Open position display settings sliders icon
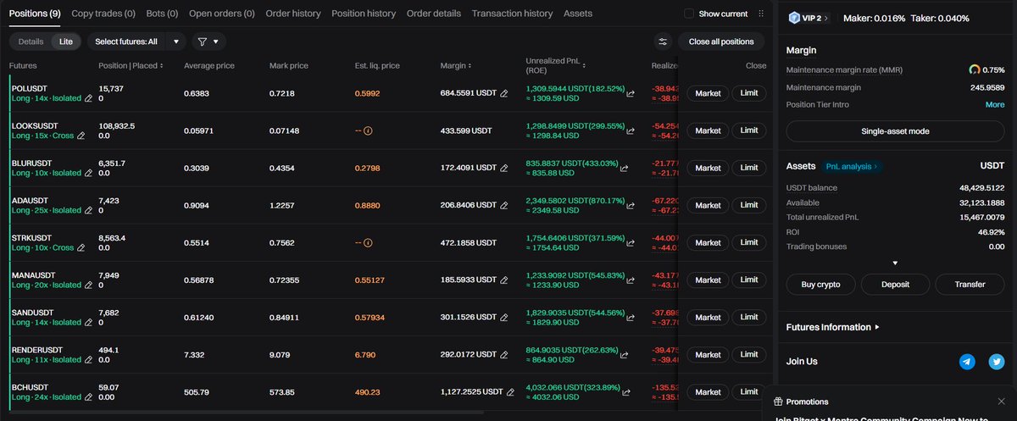 click(x=663, y=41)
